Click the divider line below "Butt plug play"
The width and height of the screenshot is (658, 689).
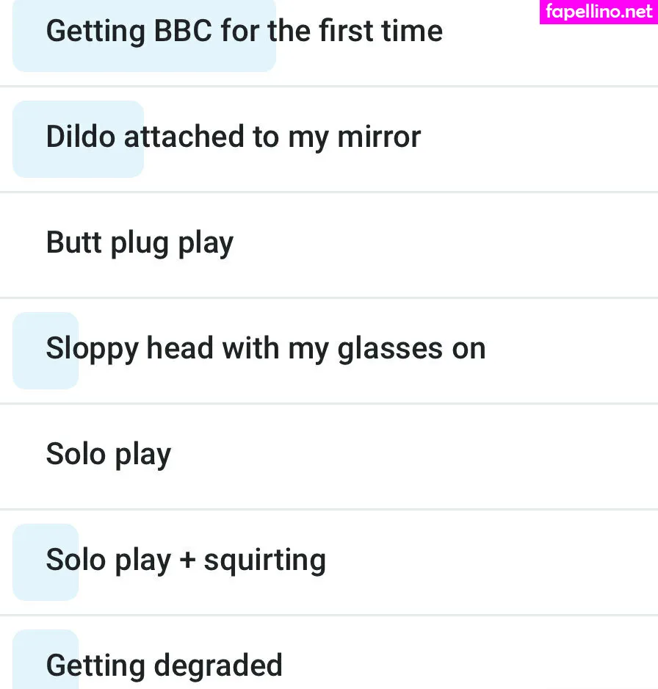click(x=329, y=297)
